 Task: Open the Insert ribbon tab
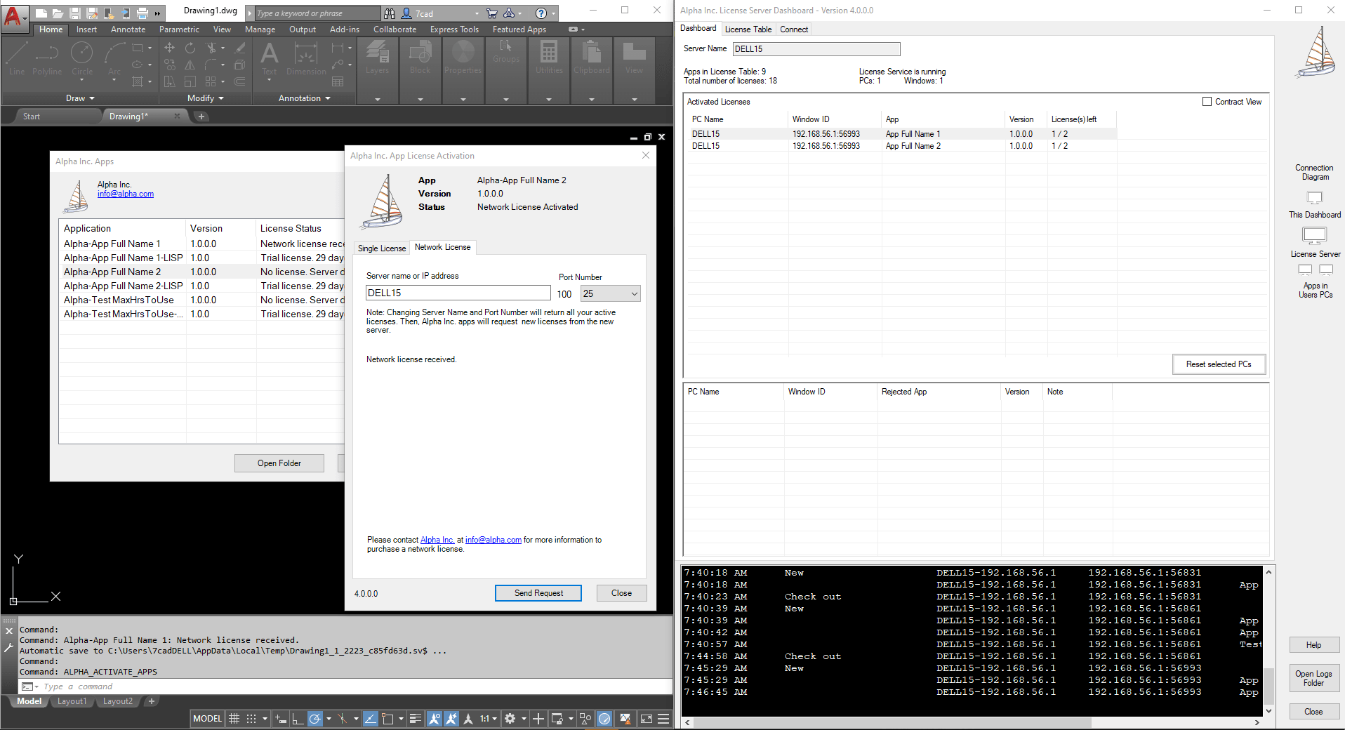pos(86,29)
